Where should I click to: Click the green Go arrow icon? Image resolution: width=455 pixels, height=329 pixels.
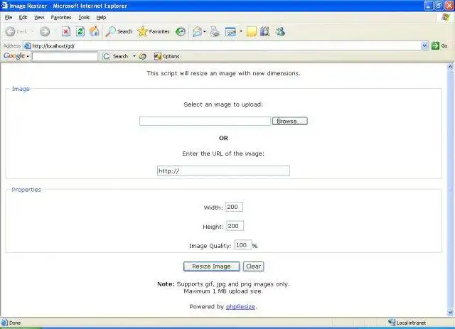[x=435, y=46]
